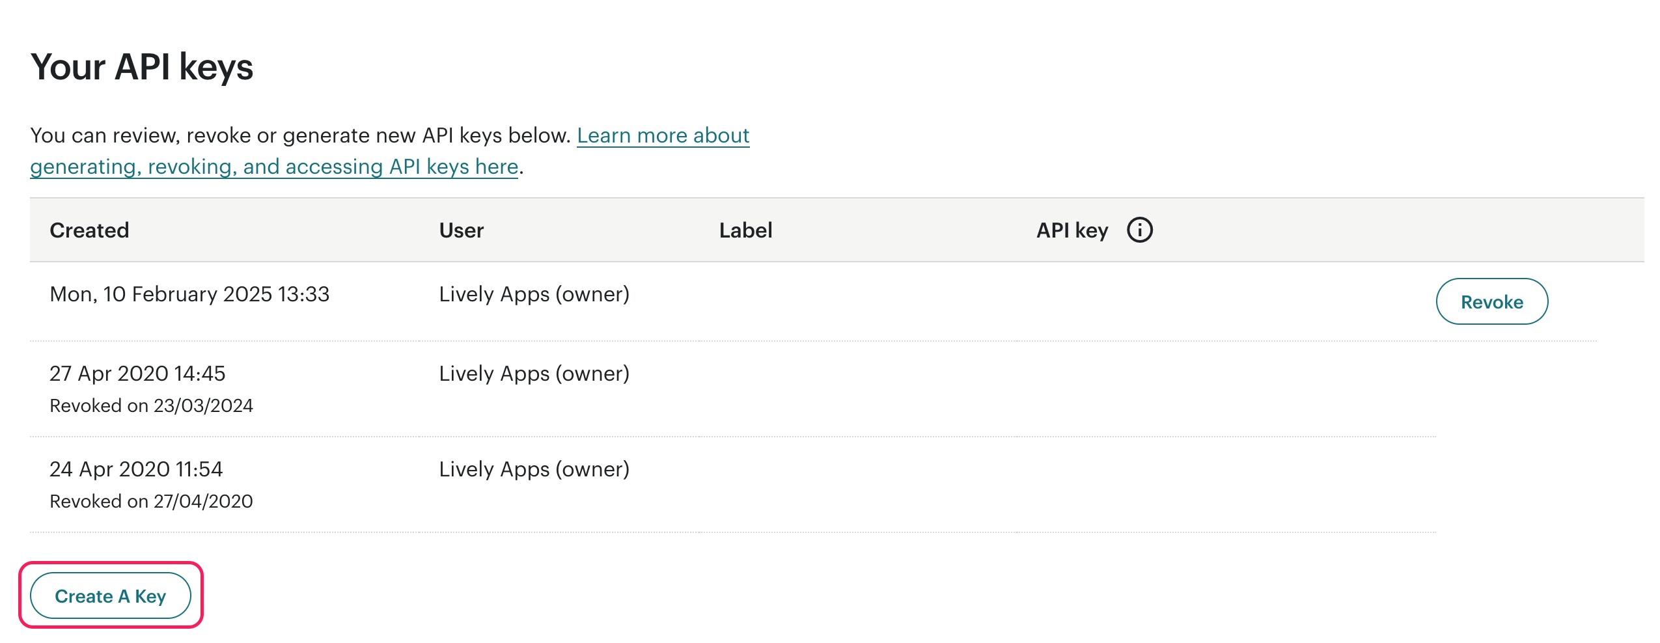Click Lively Apps (owner) in the February 2025 row
The image size is (1660, 643).
[x=534, y=294]
